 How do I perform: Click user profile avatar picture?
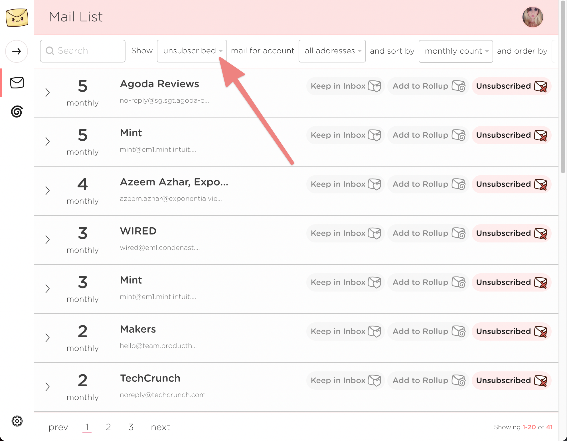pyautogui.click(x=532, y=17)
